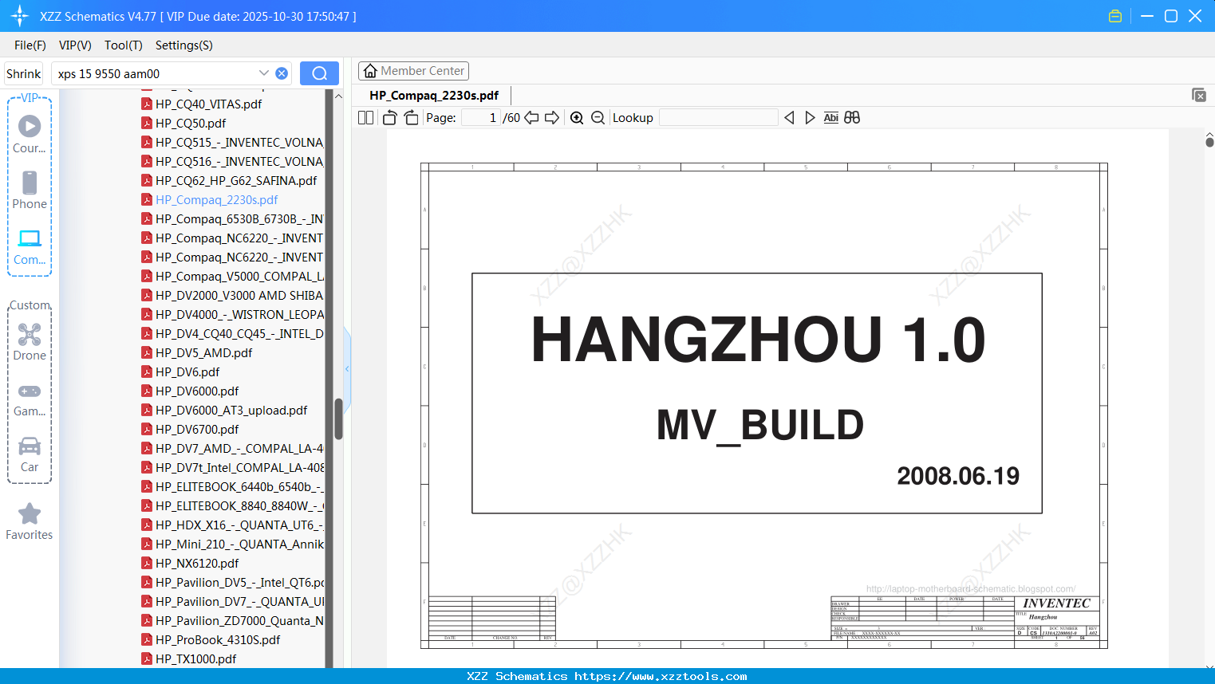Toggle the Abi whole-word match icon

pos(830,117)
